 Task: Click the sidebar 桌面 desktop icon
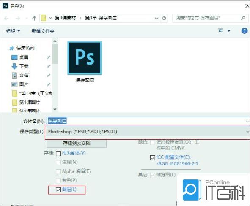click(x=14, y=57)
